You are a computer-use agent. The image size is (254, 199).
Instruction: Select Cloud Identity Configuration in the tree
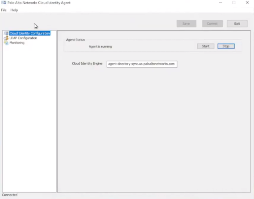(x=30, y=33)
